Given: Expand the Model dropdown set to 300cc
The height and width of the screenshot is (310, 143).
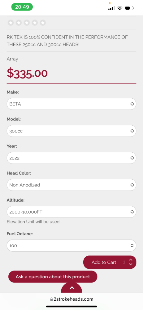Looking at the screenshot, I should [71, 131].
